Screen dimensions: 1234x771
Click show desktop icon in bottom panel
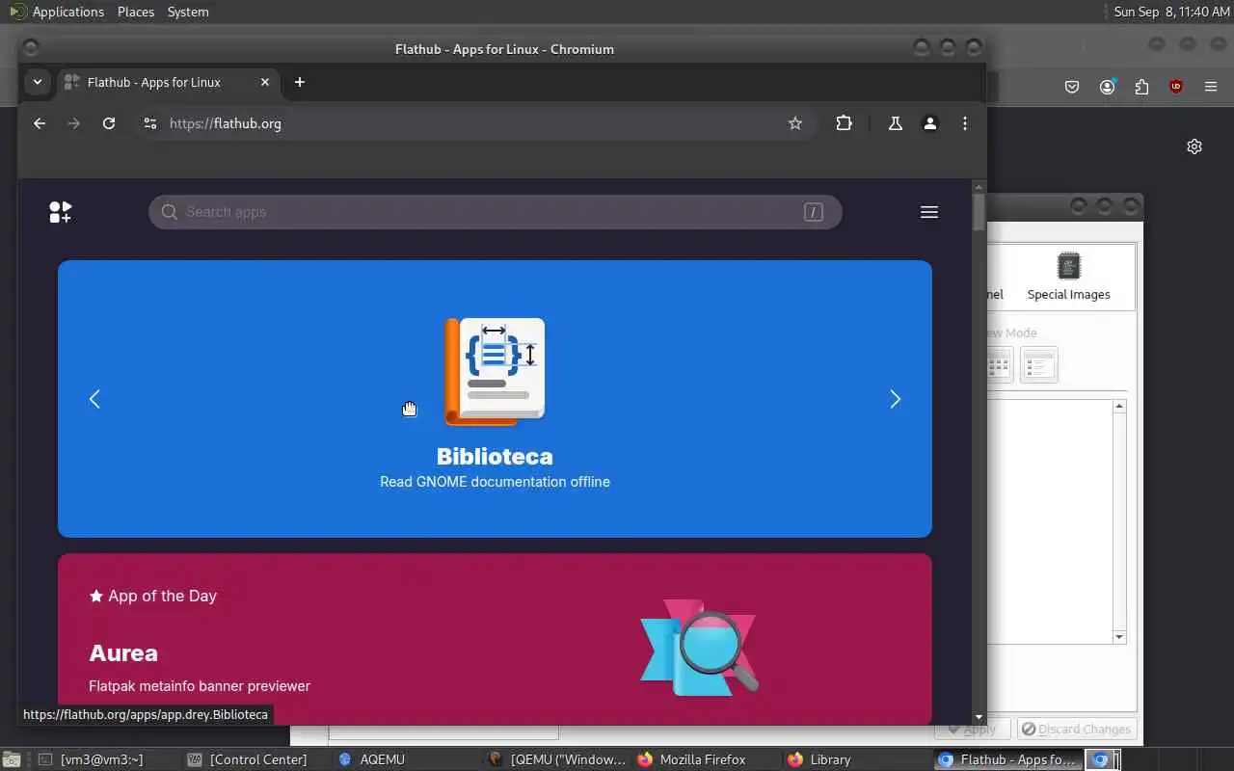coord(10,759)
